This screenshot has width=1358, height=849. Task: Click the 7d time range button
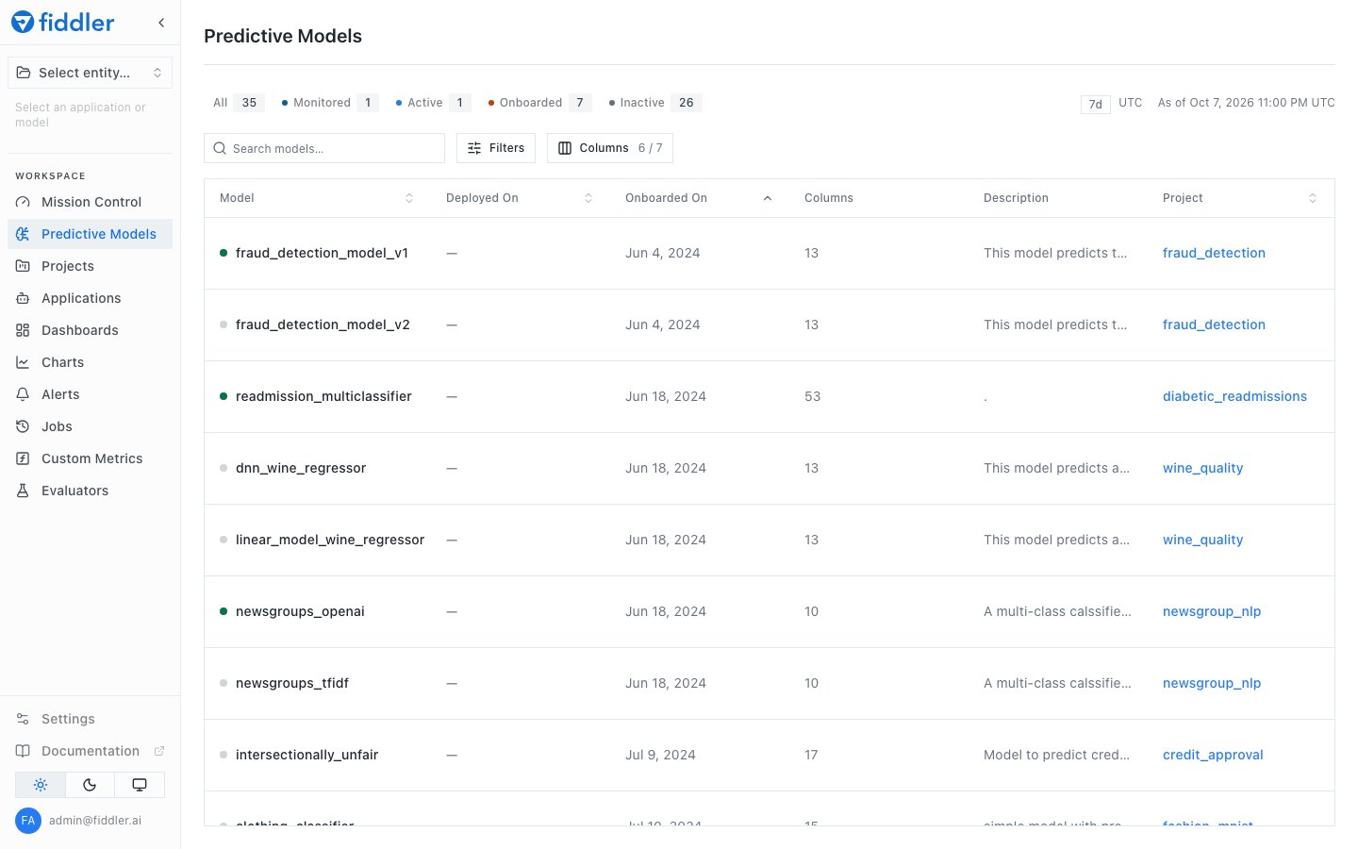tap(1095, 104)
